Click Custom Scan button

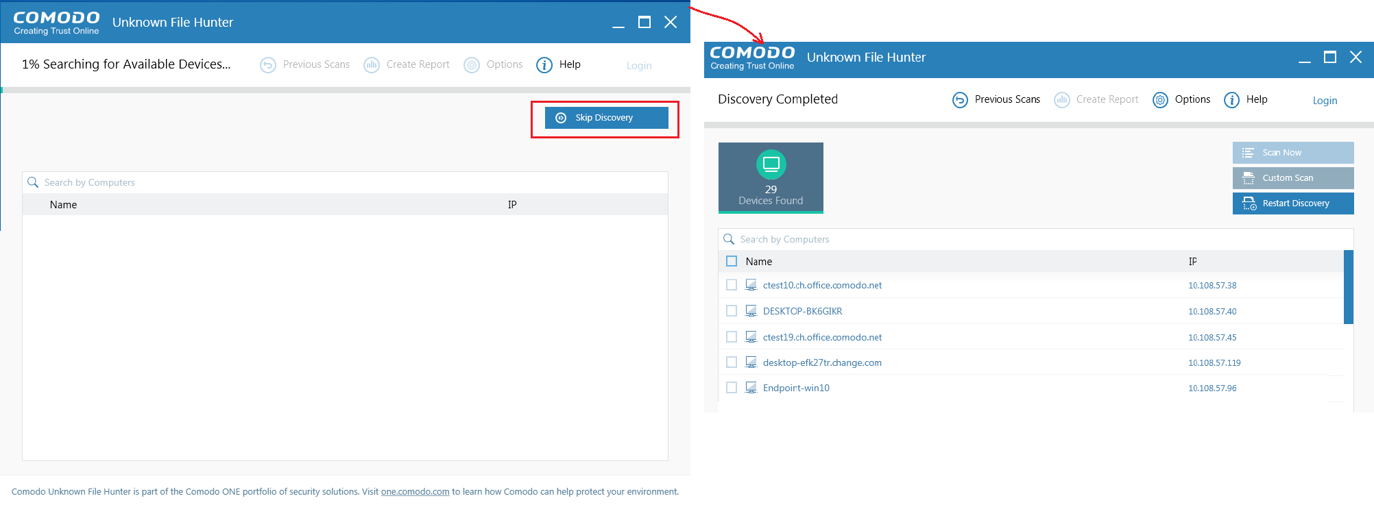[x=1293, y=178]
